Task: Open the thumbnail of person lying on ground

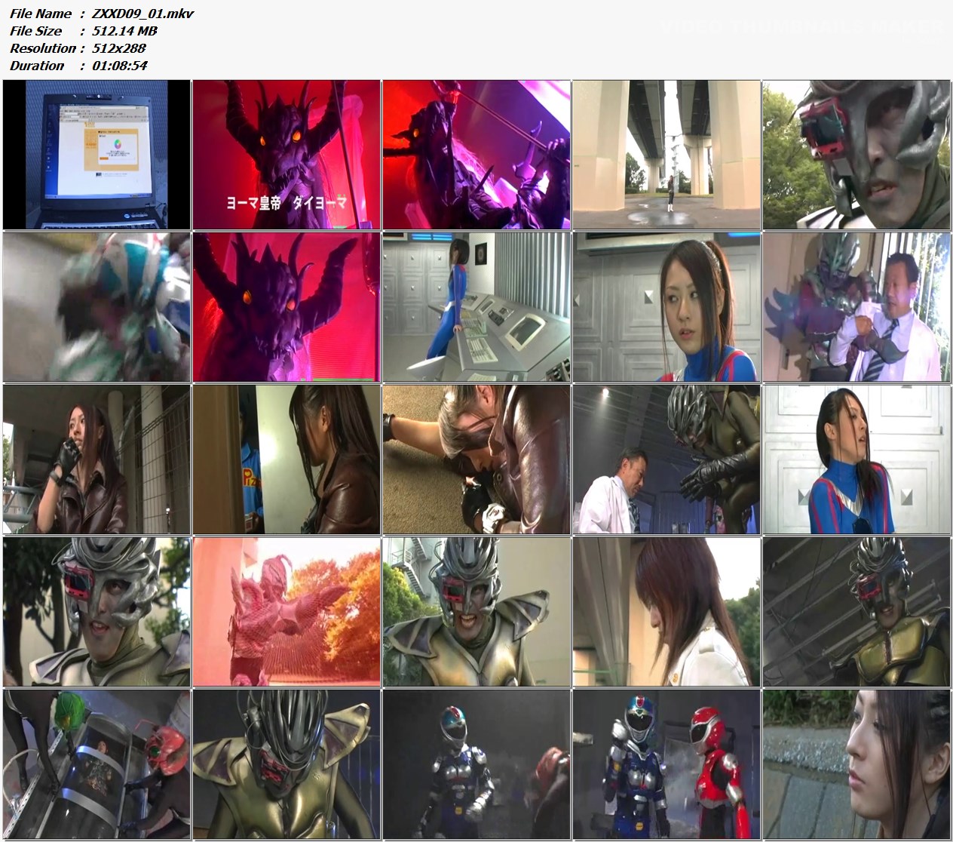Action: [x=476, y=459]
